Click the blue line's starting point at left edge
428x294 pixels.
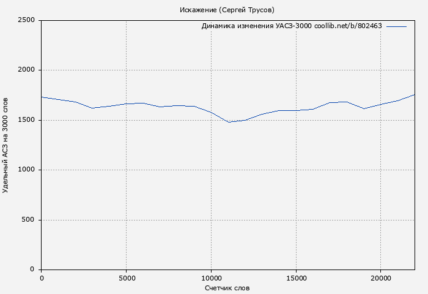42,97
